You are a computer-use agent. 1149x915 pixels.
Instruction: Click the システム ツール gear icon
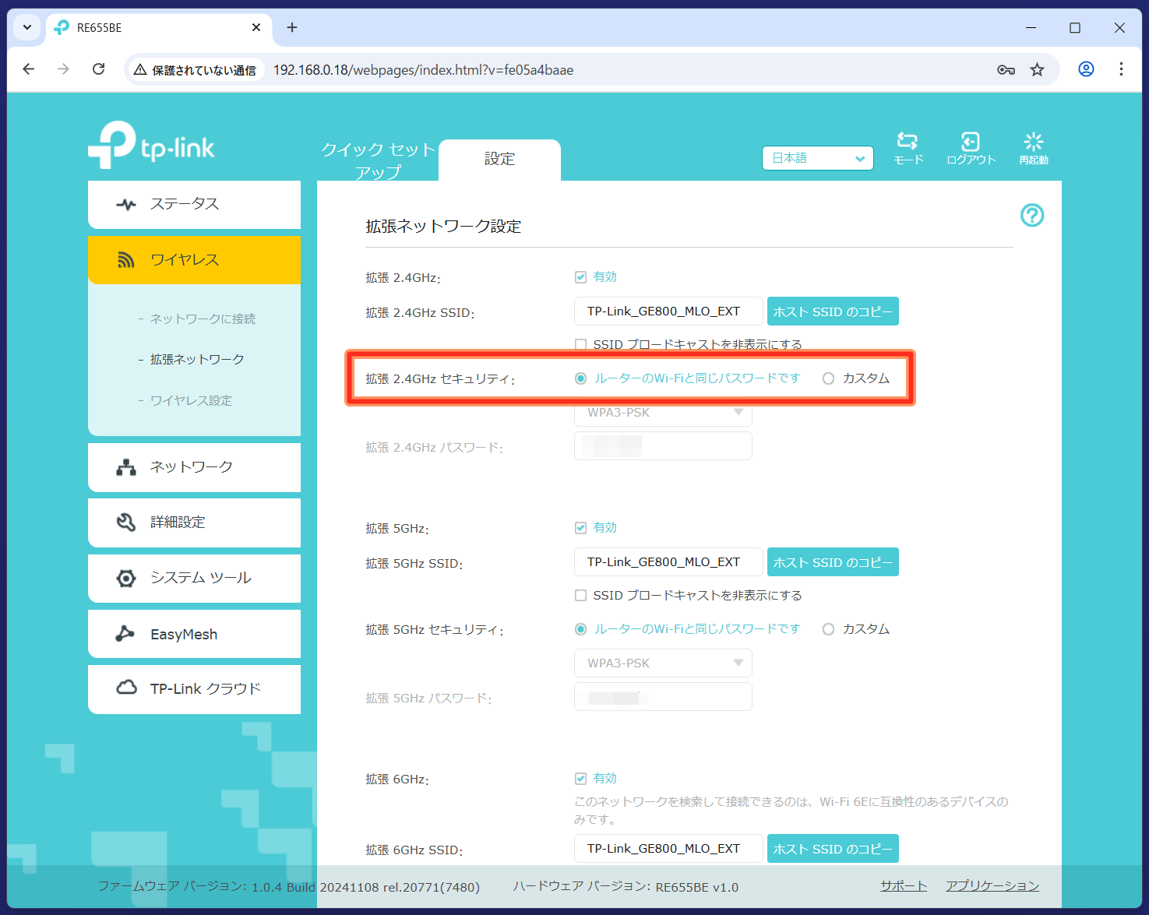pos(126,578)
